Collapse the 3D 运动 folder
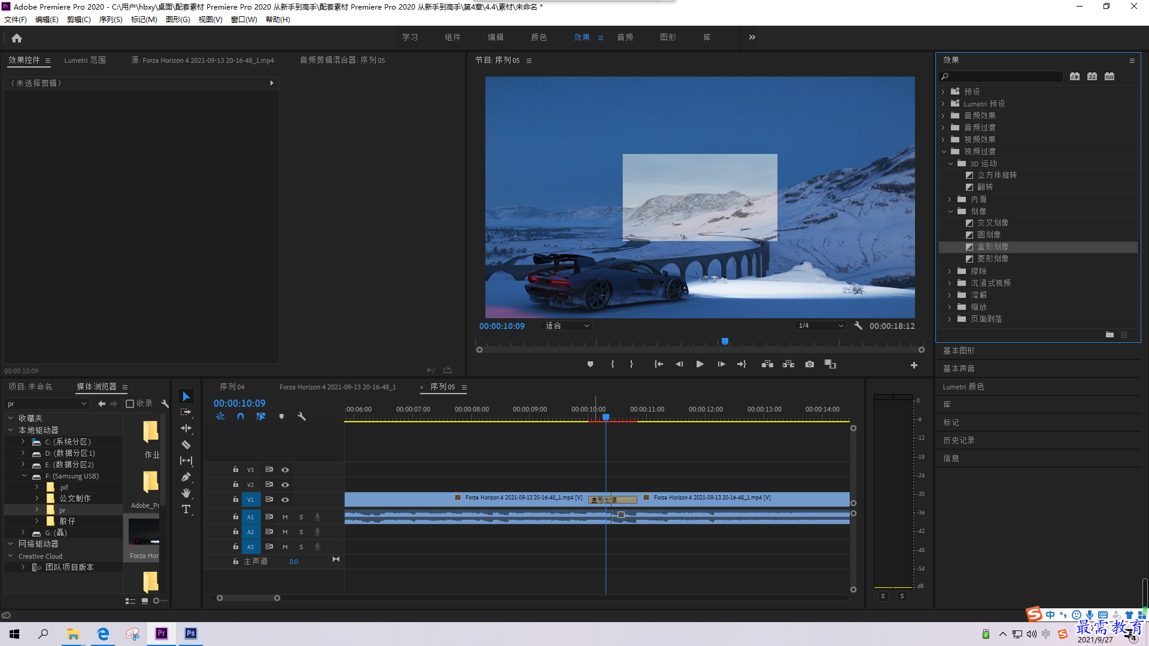 pos(950,163)
